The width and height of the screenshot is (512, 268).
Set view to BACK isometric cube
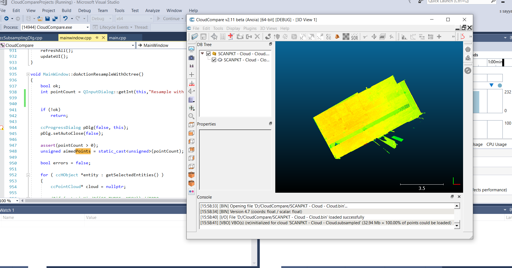[x=191, y=183]
